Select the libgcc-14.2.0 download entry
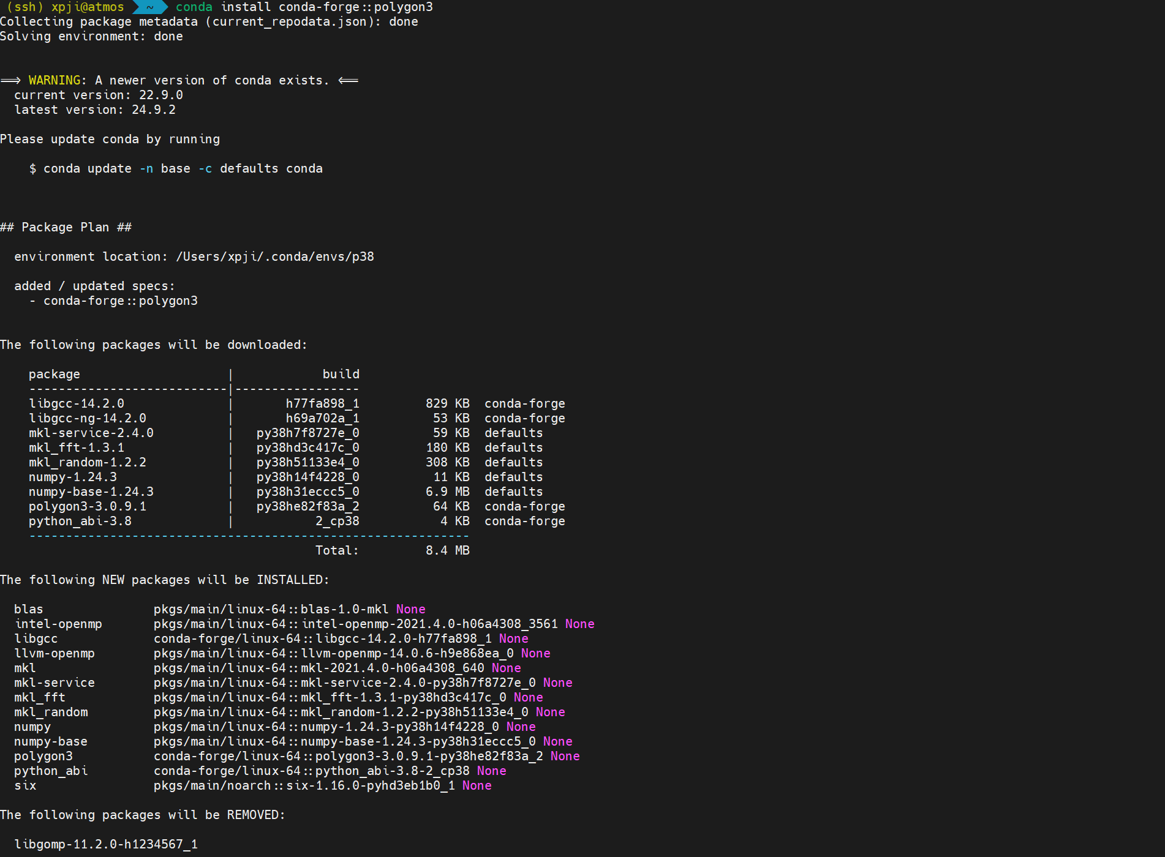The height and width of the screenshot is (857, 1165). coord(78,403)
